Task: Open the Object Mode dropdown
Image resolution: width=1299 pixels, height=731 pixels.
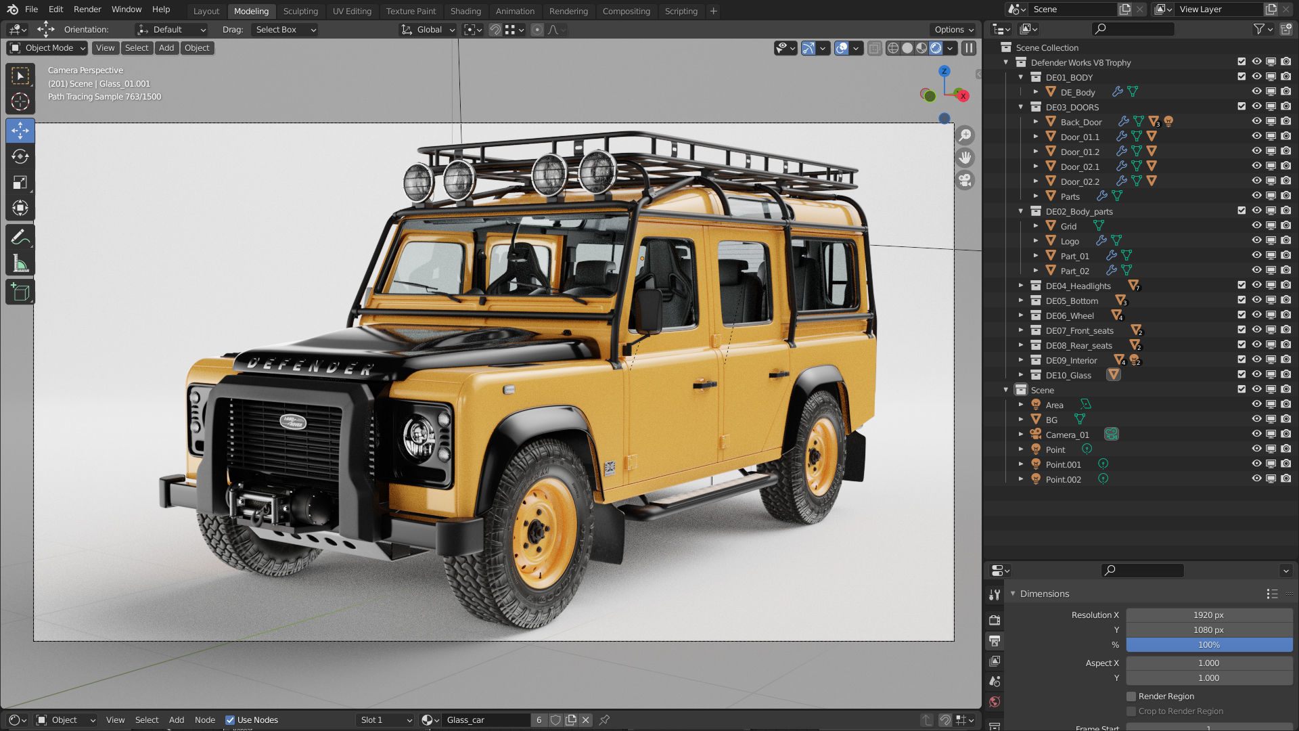Action: pos(47,48)
